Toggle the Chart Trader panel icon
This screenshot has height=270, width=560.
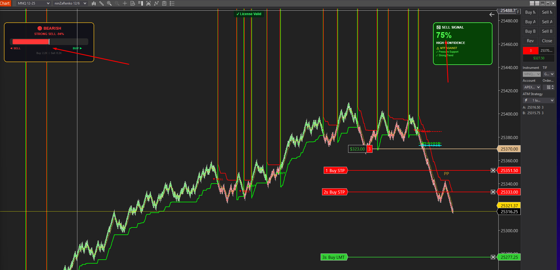(140, 3)
